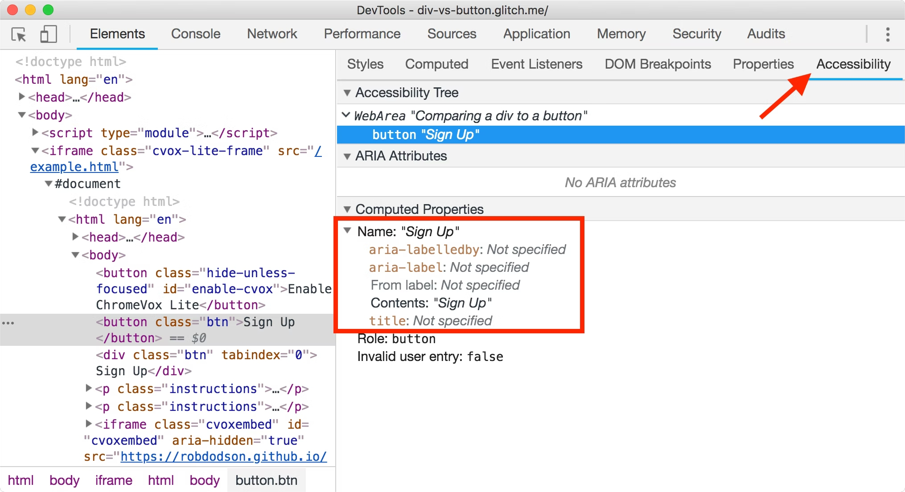Select the enable-cvox button node
Viewport: 905px width, 492px height.
point(214,289)
